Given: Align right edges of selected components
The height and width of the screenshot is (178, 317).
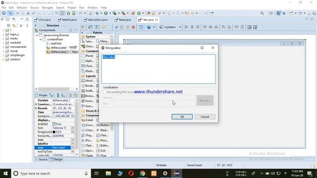Looking at the screenshot, I should coord(198,27).
